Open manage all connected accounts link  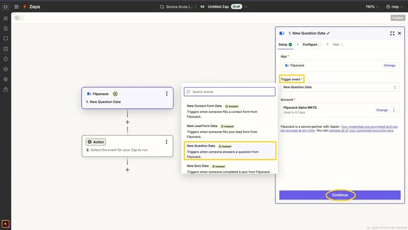coord(361,131)
